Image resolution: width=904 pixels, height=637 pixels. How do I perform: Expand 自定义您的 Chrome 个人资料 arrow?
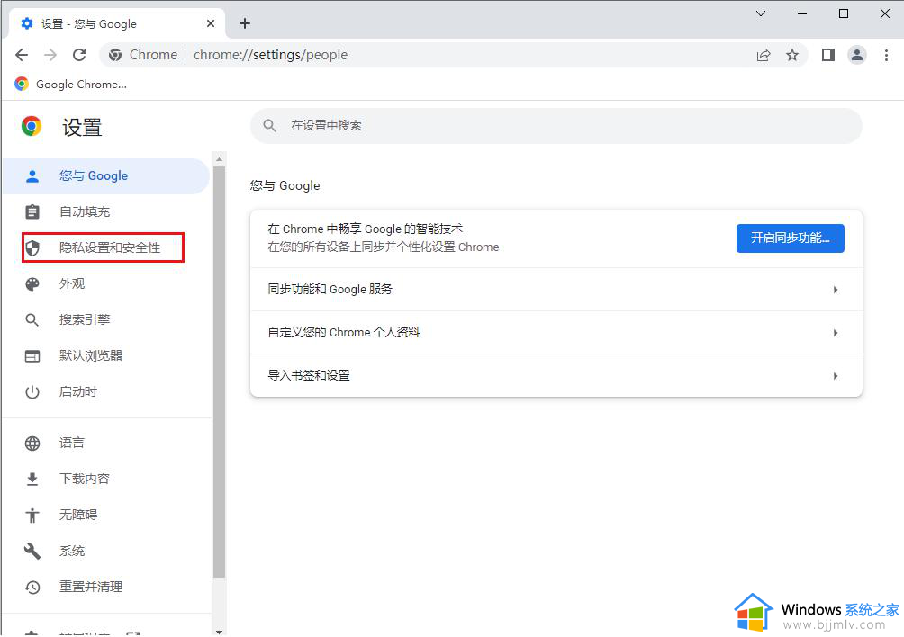click(836, 333)
